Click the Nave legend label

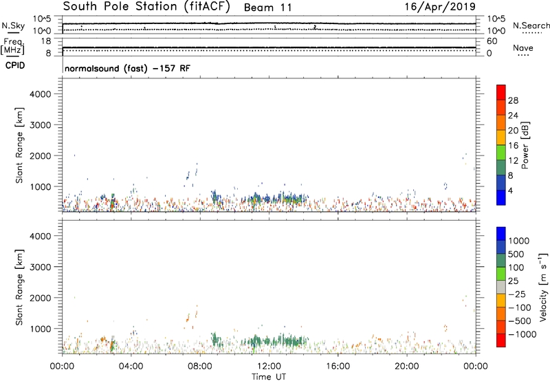[523, 48]
